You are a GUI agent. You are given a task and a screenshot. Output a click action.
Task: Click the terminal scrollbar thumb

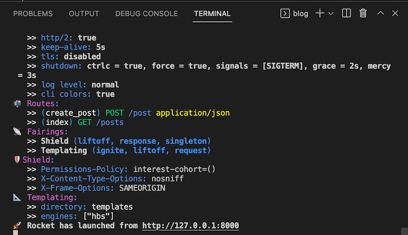point(404,231)
